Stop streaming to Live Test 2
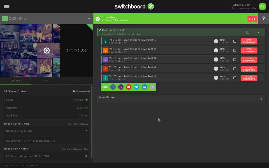This screenshot has height=168, width=269. click(x=249, y=50)
